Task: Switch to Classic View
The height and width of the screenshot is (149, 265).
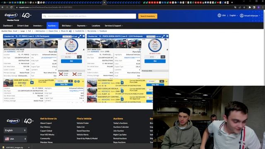Action: point(53,31)
